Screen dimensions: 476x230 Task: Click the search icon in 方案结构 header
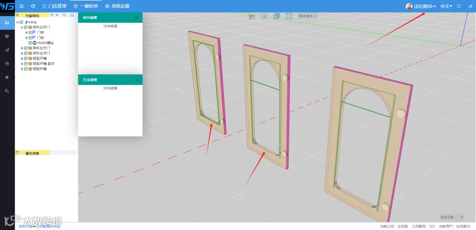tap(64, 15)
